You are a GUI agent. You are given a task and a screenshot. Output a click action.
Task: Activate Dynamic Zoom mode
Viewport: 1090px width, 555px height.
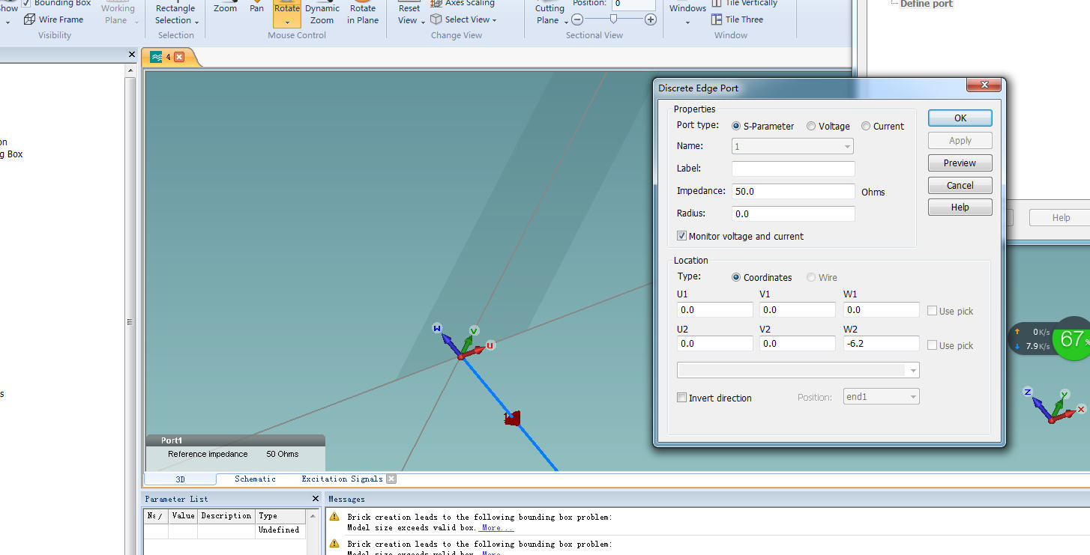[322, 12]
